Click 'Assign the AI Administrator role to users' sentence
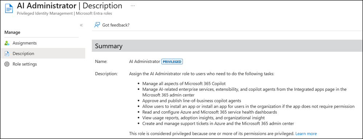 tap(201, 74)
